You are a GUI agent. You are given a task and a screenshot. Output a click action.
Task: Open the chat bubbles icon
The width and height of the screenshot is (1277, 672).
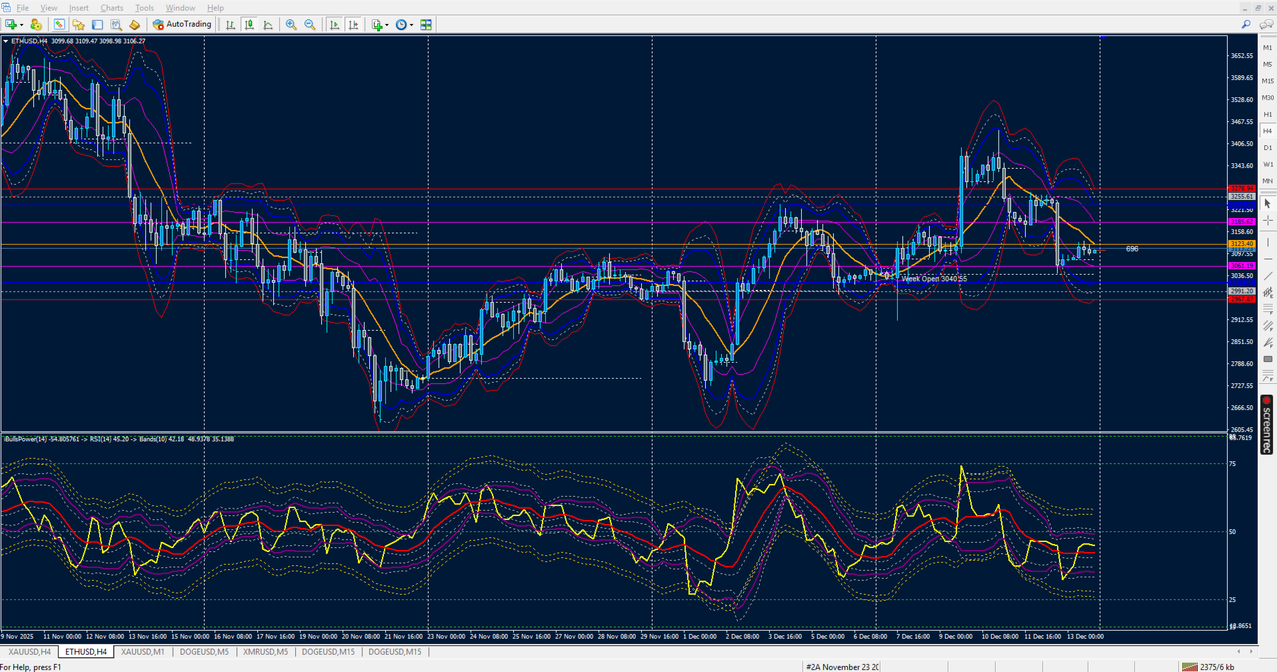tap(1266, 25)
